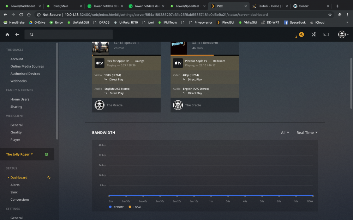Viewport: 353px width, 220px height.
Task: Open Sharing settings
Action: tap(16, 107)
